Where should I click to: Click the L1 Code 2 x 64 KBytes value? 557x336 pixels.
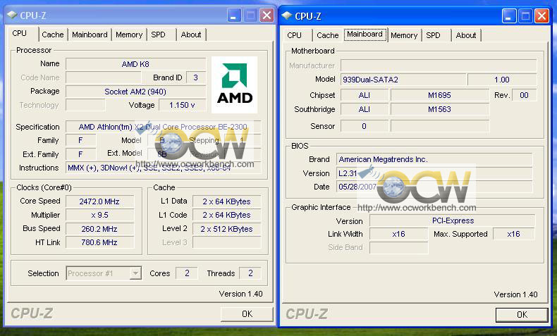point(226,216)
